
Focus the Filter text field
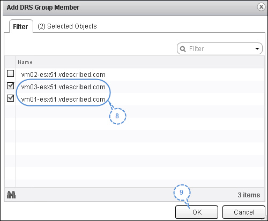point(219,48)
